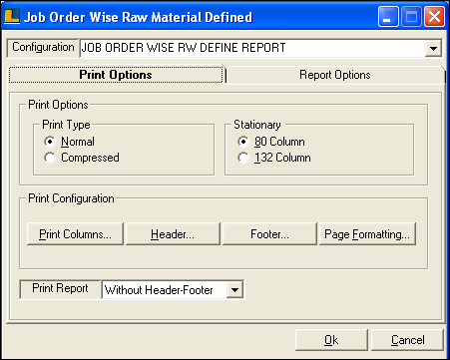Click the Configuration label
Viewport: 450px width, 360px height.
tap(43, 47)
